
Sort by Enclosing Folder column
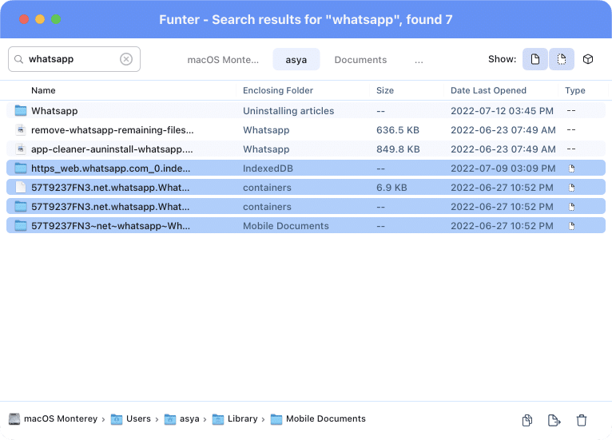[x=278, y=90]
